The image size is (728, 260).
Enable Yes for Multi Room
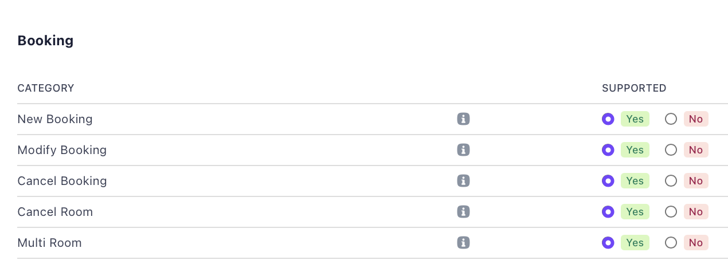(608, 243)
